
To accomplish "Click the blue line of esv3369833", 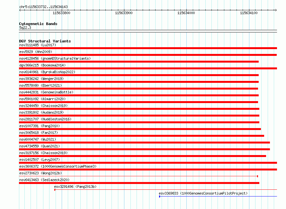I will tap(219, 196).
